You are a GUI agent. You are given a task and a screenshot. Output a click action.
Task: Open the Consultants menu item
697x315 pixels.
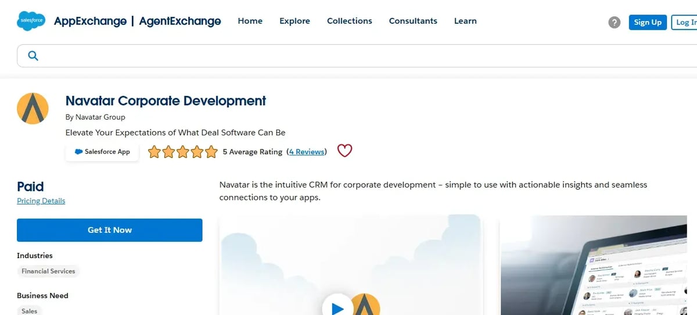413,21
